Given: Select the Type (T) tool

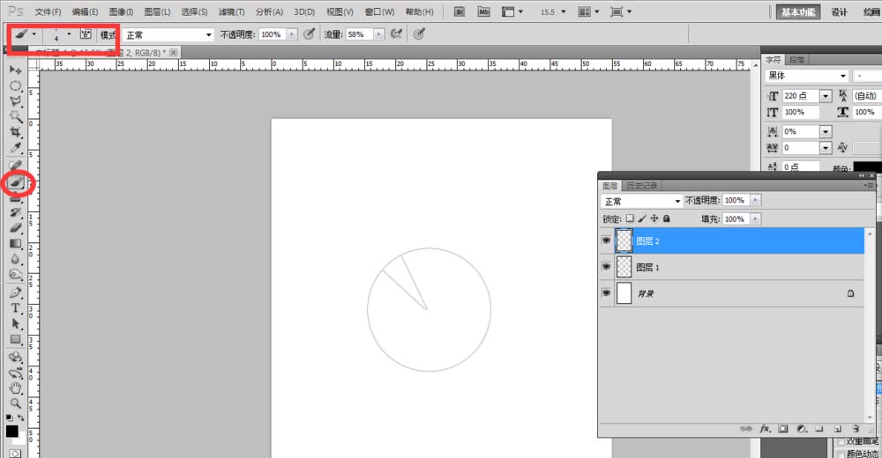Looking at the screenshot, I should click(x=15, y=308).
